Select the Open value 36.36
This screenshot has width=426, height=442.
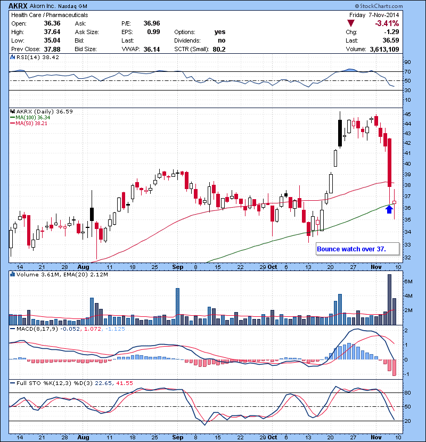coord(52,23)
